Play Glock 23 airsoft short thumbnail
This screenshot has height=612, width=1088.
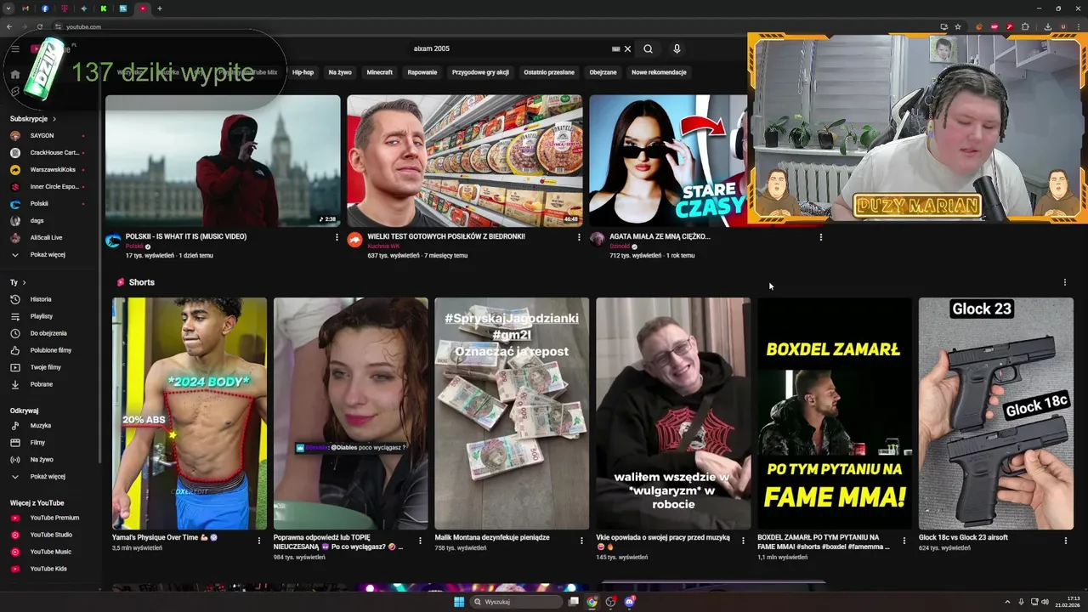[995, 413]
